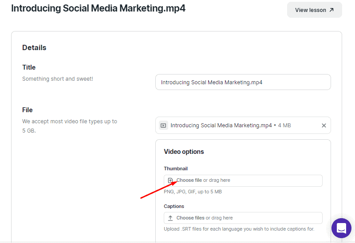Image resolution: width=355 pixels, height=243 pixels.
Task: Click the .SRT files upload hint text
Action: (x=239, y=229)
